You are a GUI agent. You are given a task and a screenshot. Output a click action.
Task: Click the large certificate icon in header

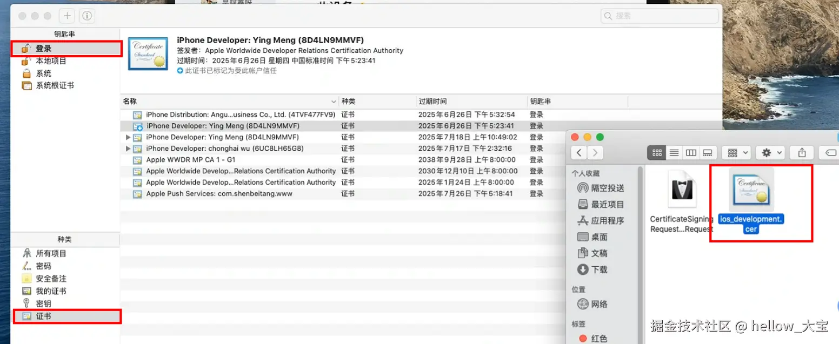148,53
